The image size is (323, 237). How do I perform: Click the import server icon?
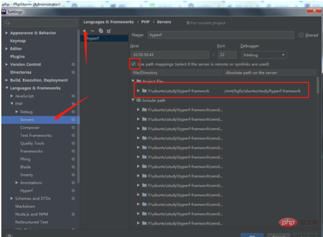109,31
